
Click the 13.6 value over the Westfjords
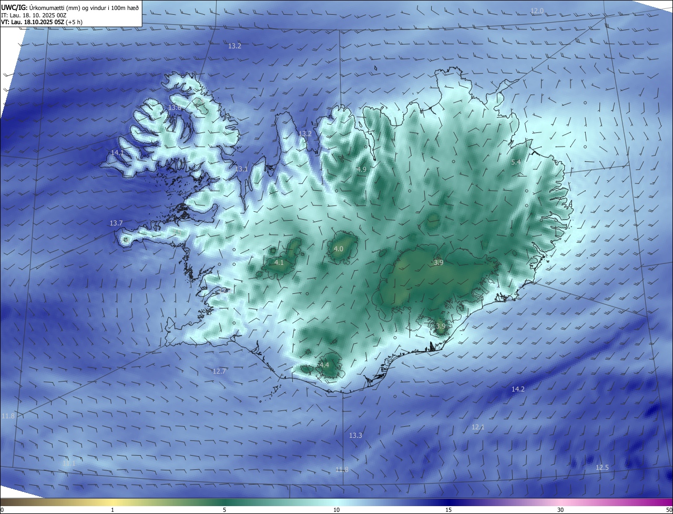coord(175,108)
